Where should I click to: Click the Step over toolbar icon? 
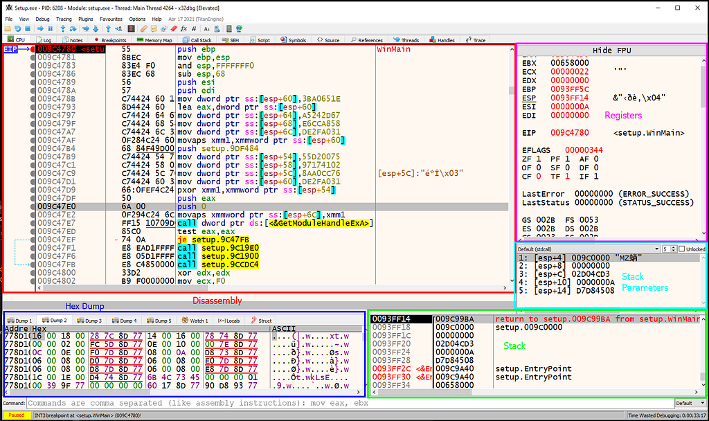click(73, 28)
